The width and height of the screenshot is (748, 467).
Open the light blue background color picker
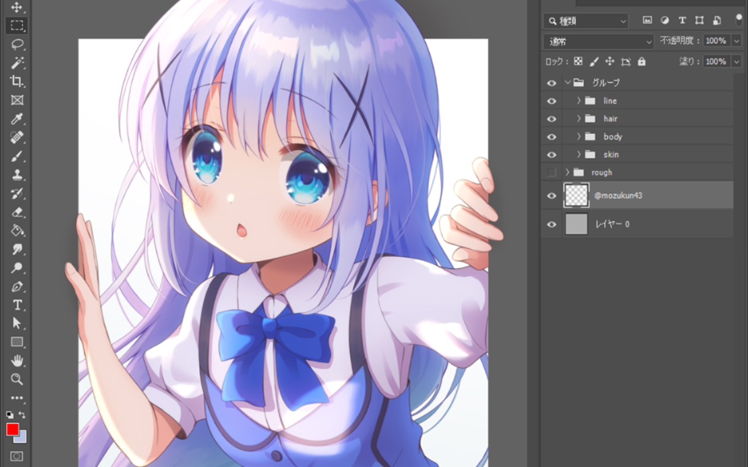[22, 438]
